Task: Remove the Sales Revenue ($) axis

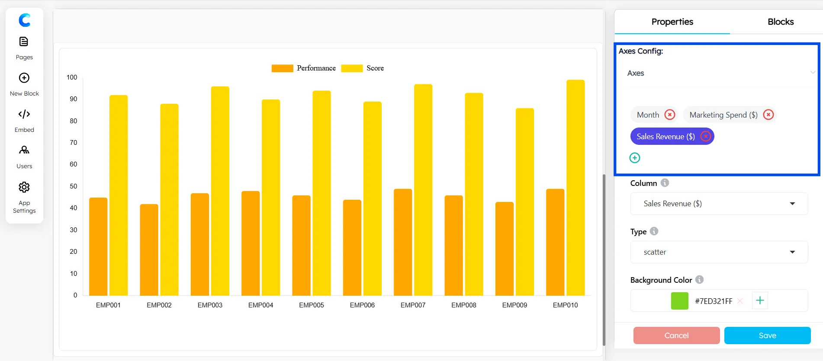Action: point(705,137)
